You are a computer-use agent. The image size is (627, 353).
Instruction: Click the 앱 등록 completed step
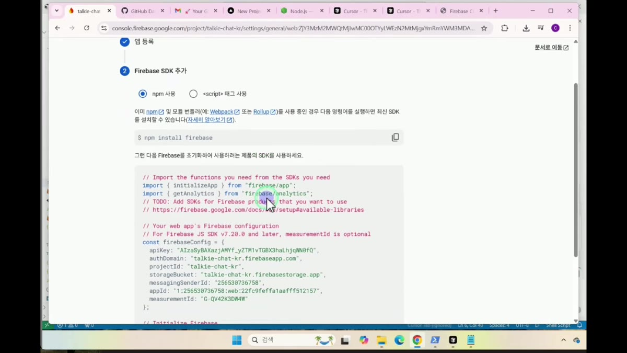(x=144, y=41)
